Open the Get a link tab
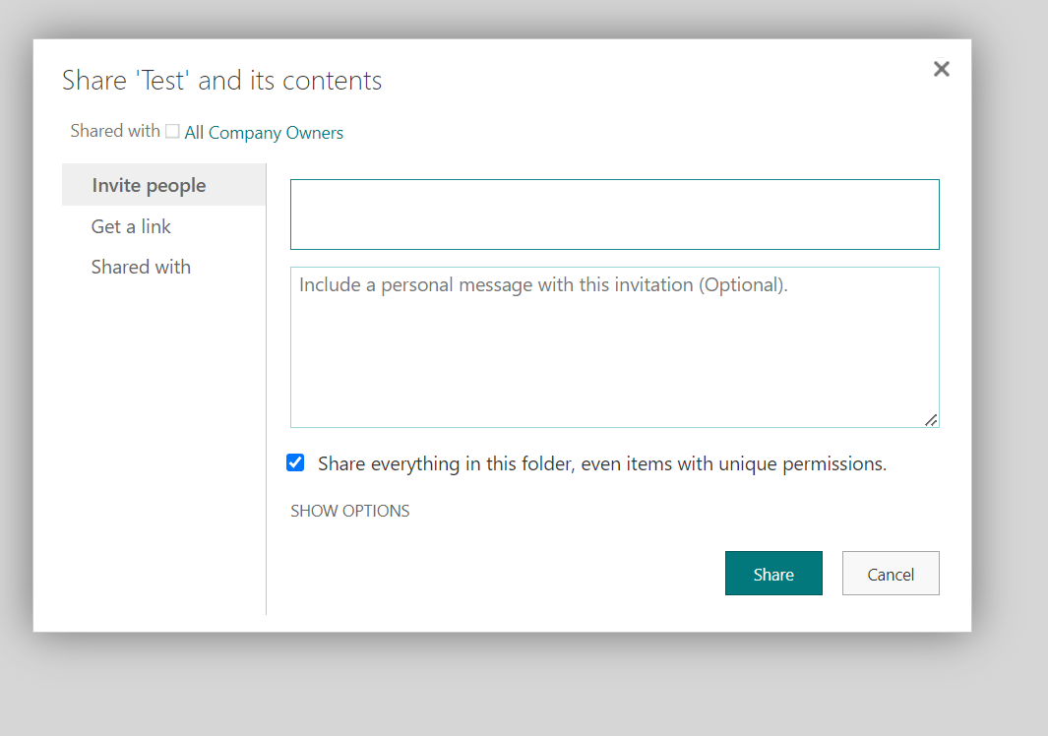The image size is (1048, 736). click(131, 226)
